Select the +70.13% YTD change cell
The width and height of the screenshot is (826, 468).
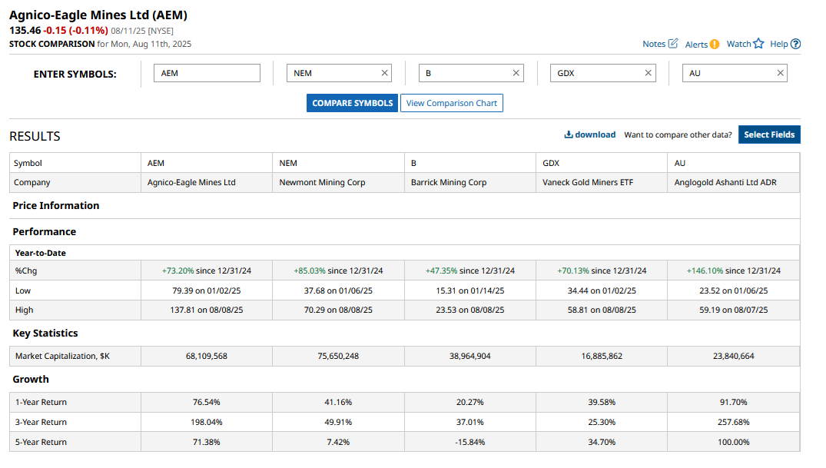point(602,271)
